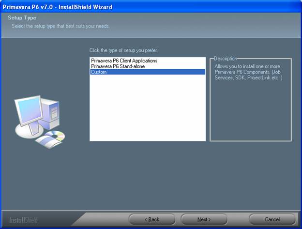Viewport: 302px width, 229px height.
Task: Click the computer and CD illustration
Action: pyautogui.click(x=40, y=122)
